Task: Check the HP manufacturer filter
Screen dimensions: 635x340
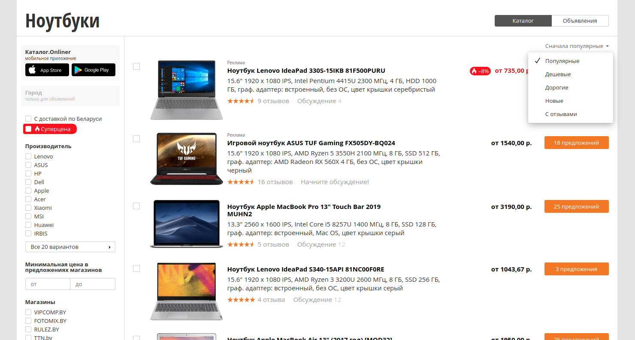Action: point(28,173)
